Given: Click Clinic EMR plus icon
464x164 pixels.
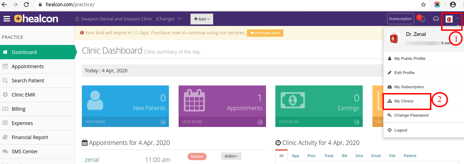Looking at the screenshot, I should (x=5, y=95).
